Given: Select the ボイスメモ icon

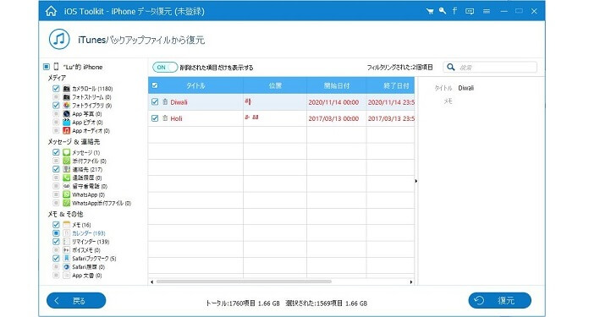Looking at the screenshot, I should (67, 250).
